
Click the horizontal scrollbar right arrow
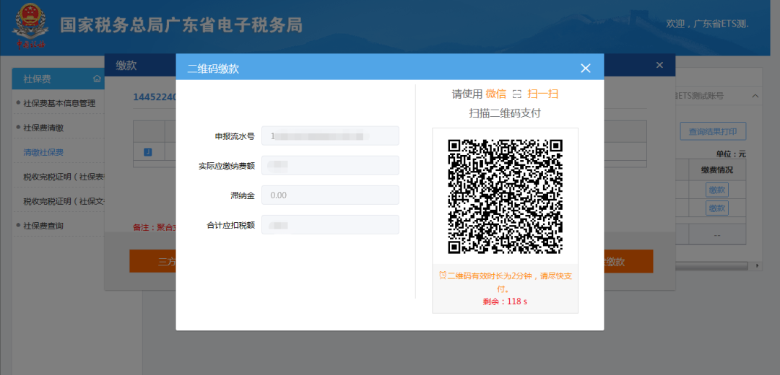(758, 266)
